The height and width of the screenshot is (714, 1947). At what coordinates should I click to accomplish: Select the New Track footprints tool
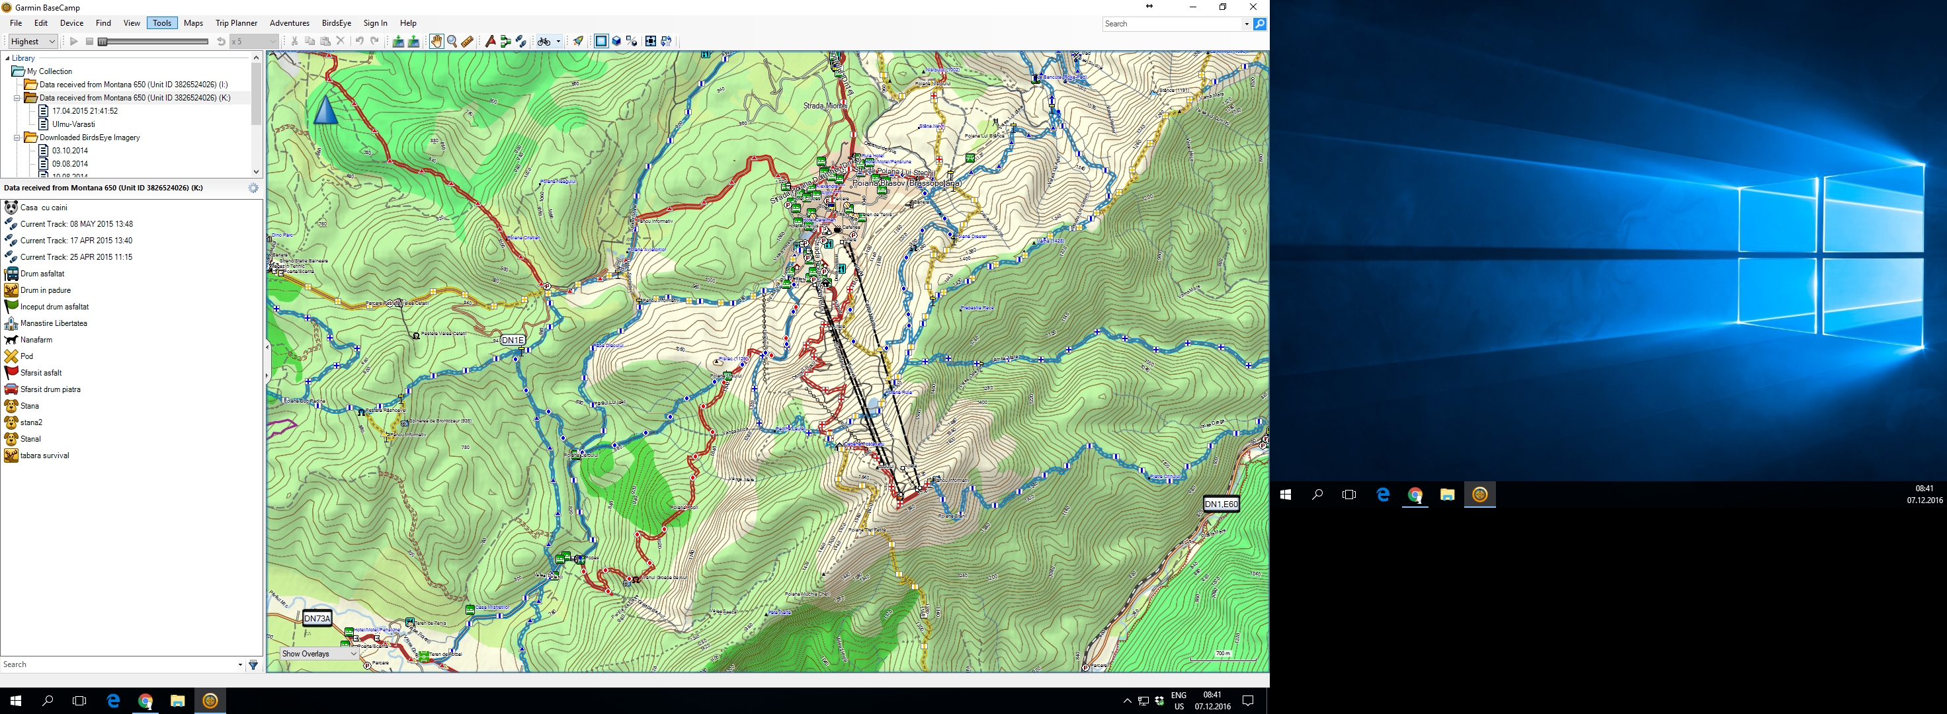pyautogui.click(x=520, y=42)
